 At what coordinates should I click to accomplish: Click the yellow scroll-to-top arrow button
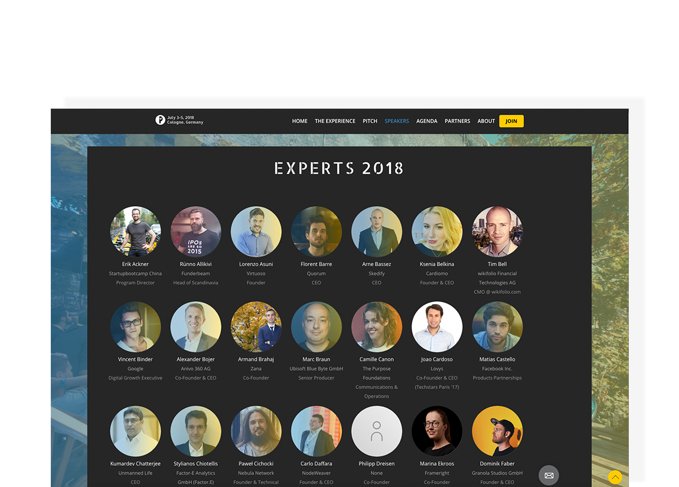pos(615,477)
